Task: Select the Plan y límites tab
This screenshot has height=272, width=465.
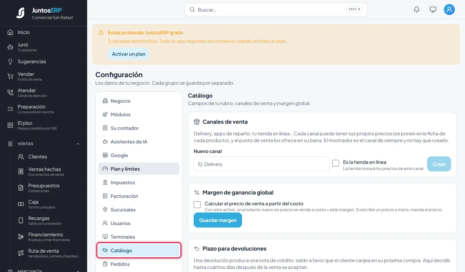Action: [139, 169]
